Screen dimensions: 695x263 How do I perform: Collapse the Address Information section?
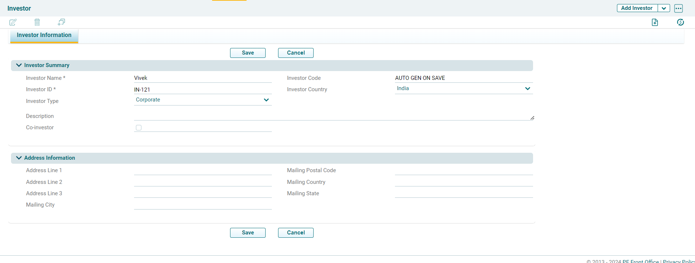[19, 158]
